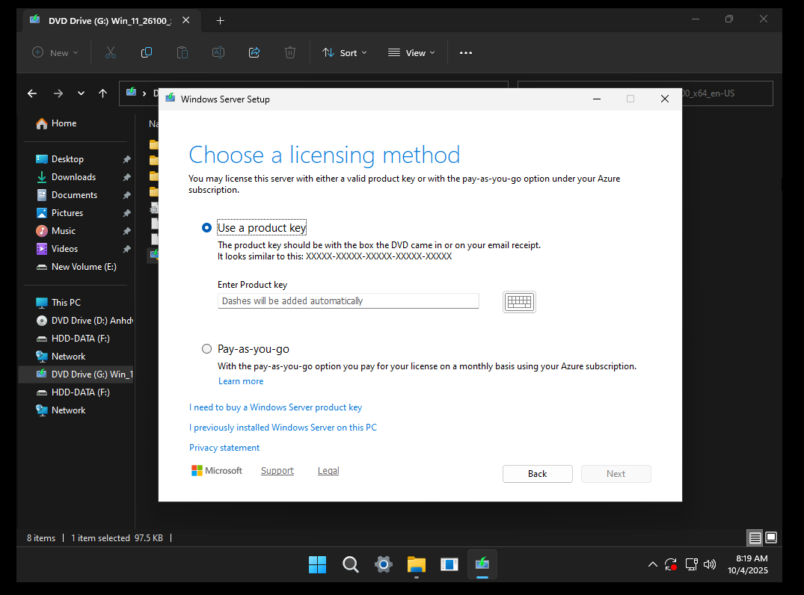Unpin Desktop using its pin icon
This screenshot has width=804, height=595.
(126, 159)
